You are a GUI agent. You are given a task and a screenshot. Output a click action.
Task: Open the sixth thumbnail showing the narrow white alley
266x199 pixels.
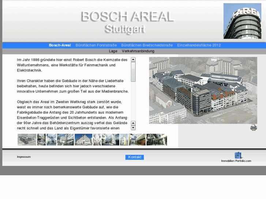[x=97, y=139]
